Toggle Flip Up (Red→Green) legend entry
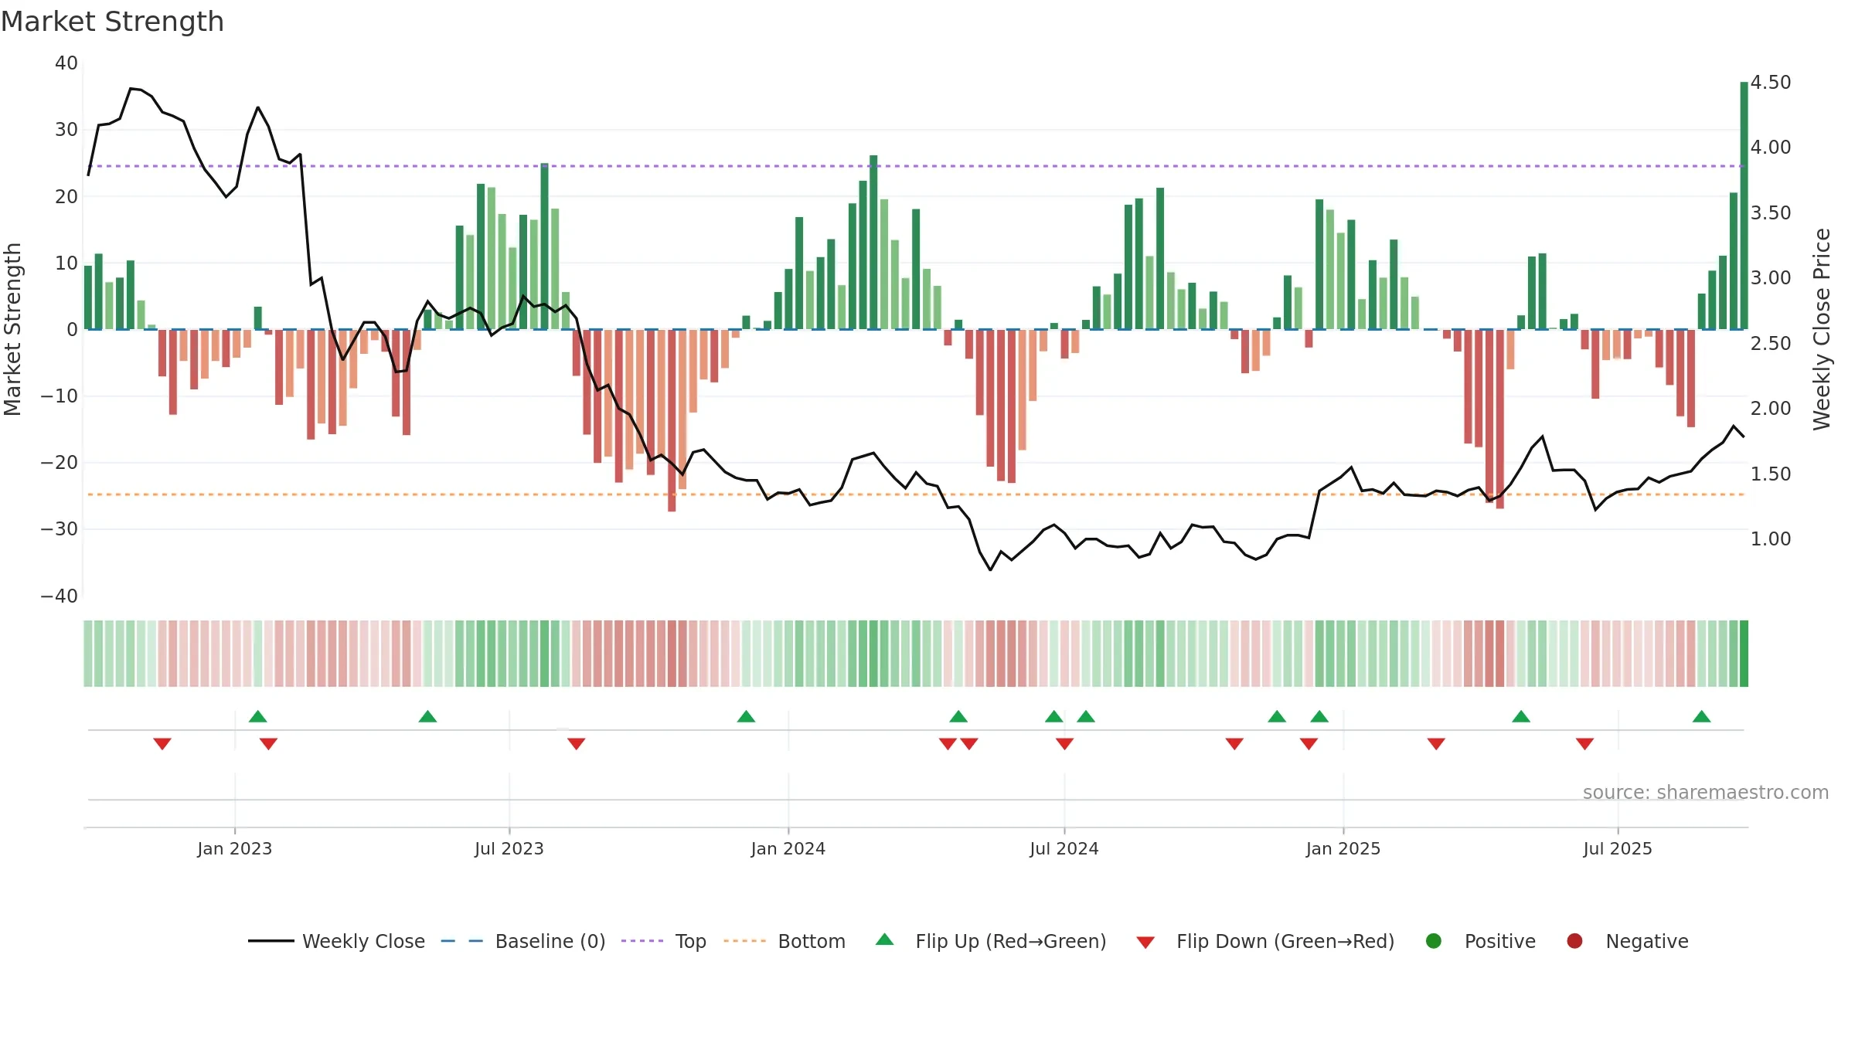 click(x=991, y=941)
